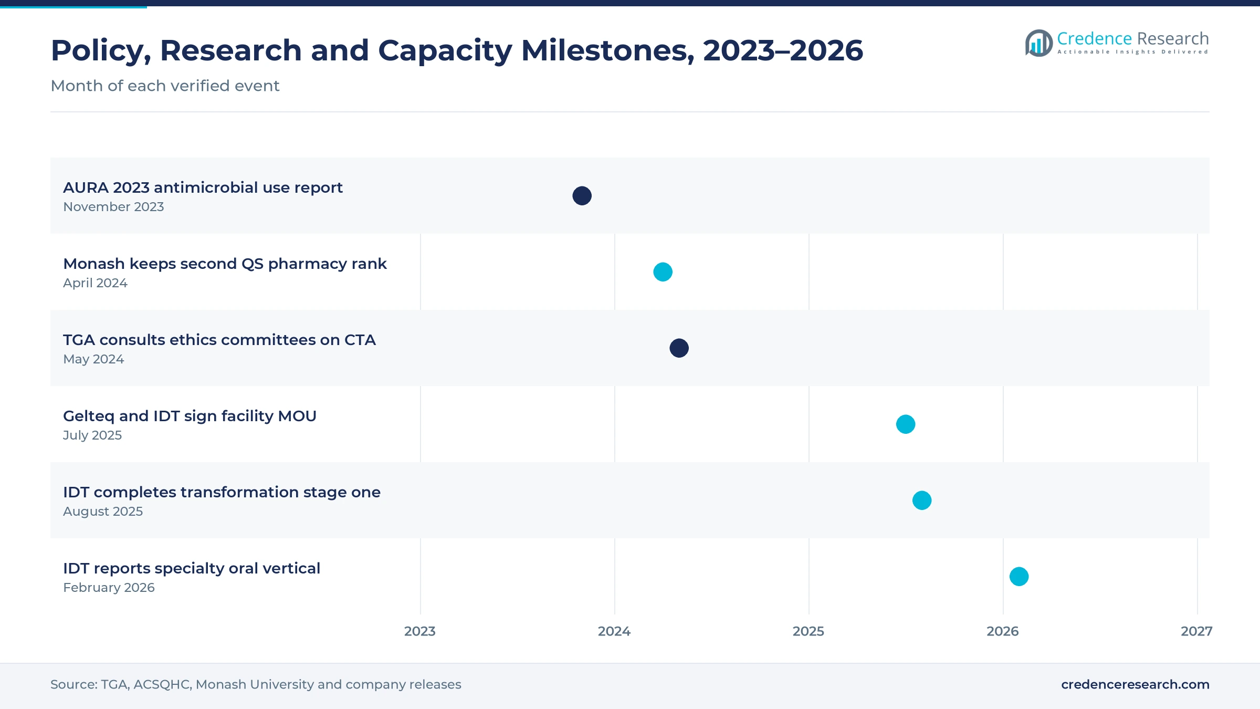The image size is (1260, 709).
Task: Click 'IDT reports specialty oral vertical' label
Action: (x=192, y=568)
